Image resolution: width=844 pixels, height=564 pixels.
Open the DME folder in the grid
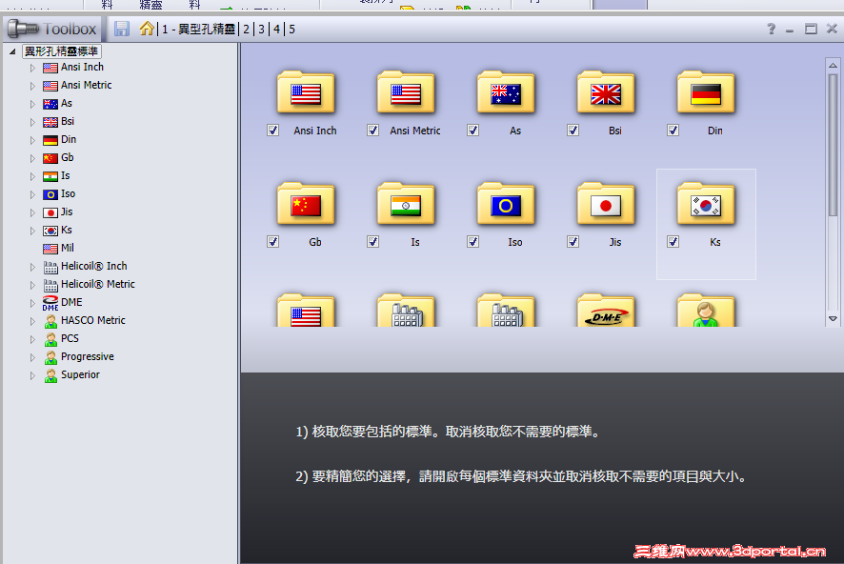606,311
